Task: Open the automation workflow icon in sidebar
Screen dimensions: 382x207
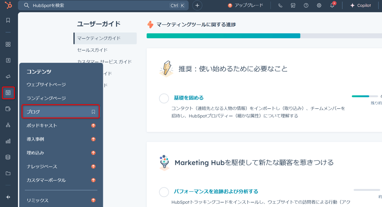Action: 8,125
